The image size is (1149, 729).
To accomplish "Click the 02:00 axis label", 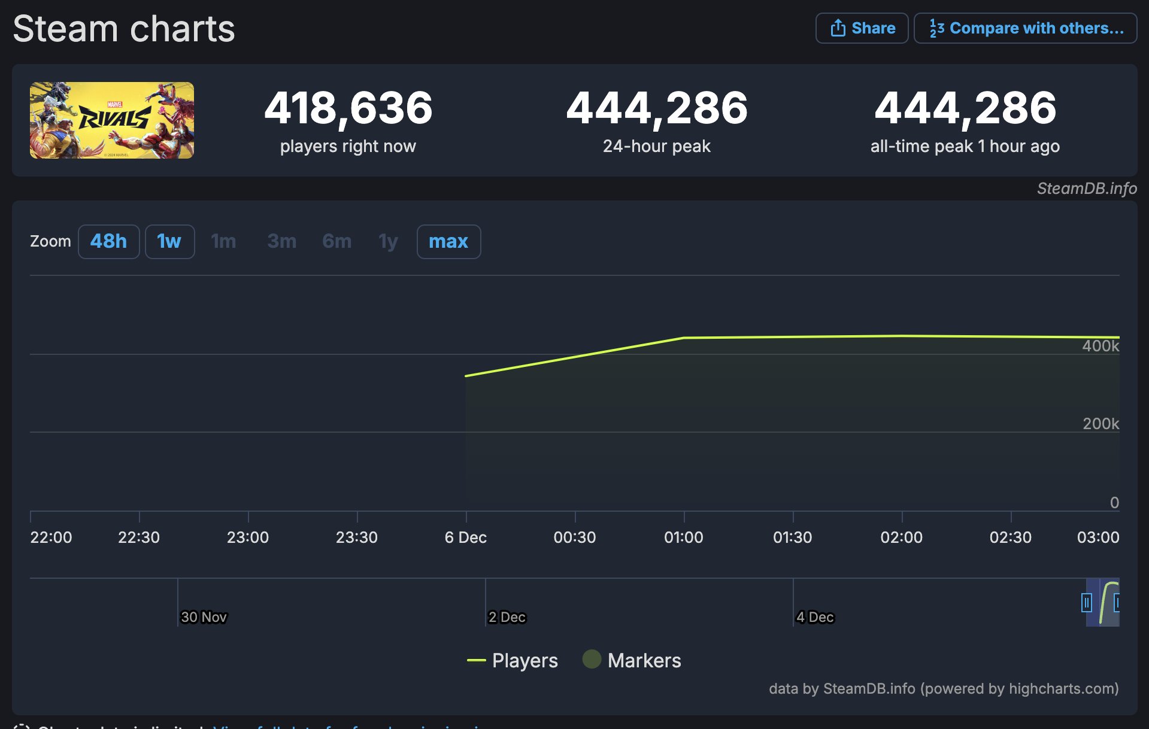I will [x=902, y=537].
